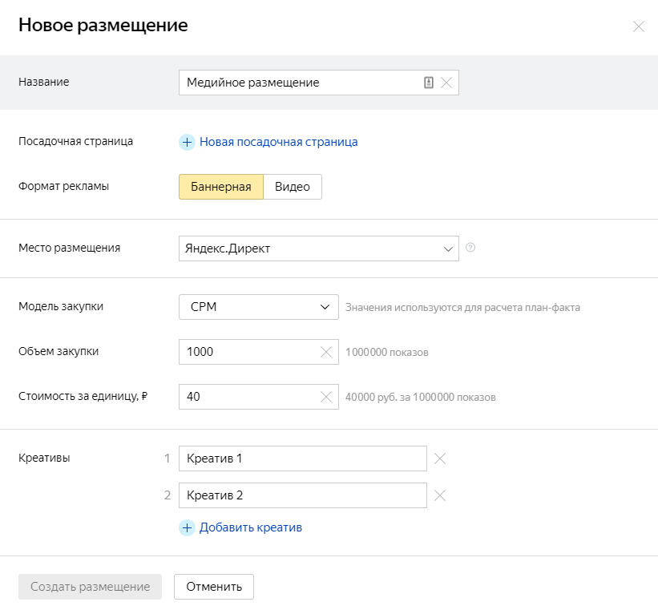Click plus icon next to new landing page
Screen dimensions: 658x610
coord(187,142)
